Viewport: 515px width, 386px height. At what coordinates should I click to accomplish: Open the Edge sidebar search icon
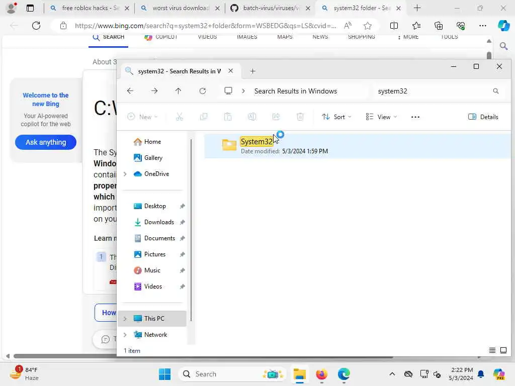point(503,46)
